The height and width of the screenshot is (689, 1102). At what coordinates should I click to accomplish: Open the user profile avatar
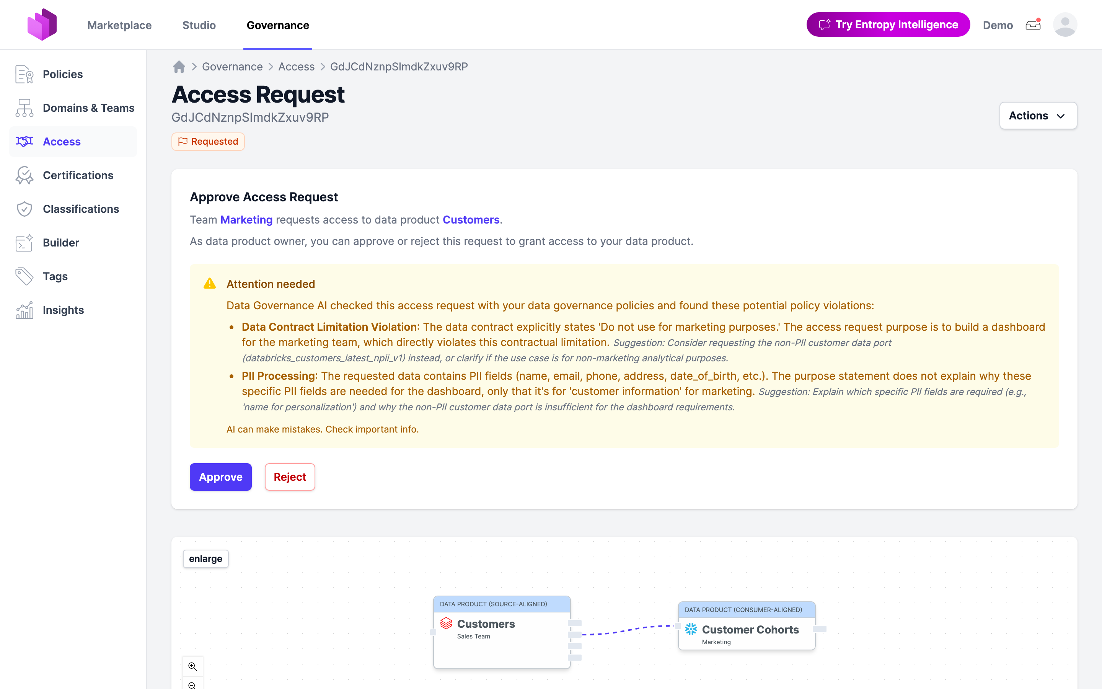point(1065,24)
